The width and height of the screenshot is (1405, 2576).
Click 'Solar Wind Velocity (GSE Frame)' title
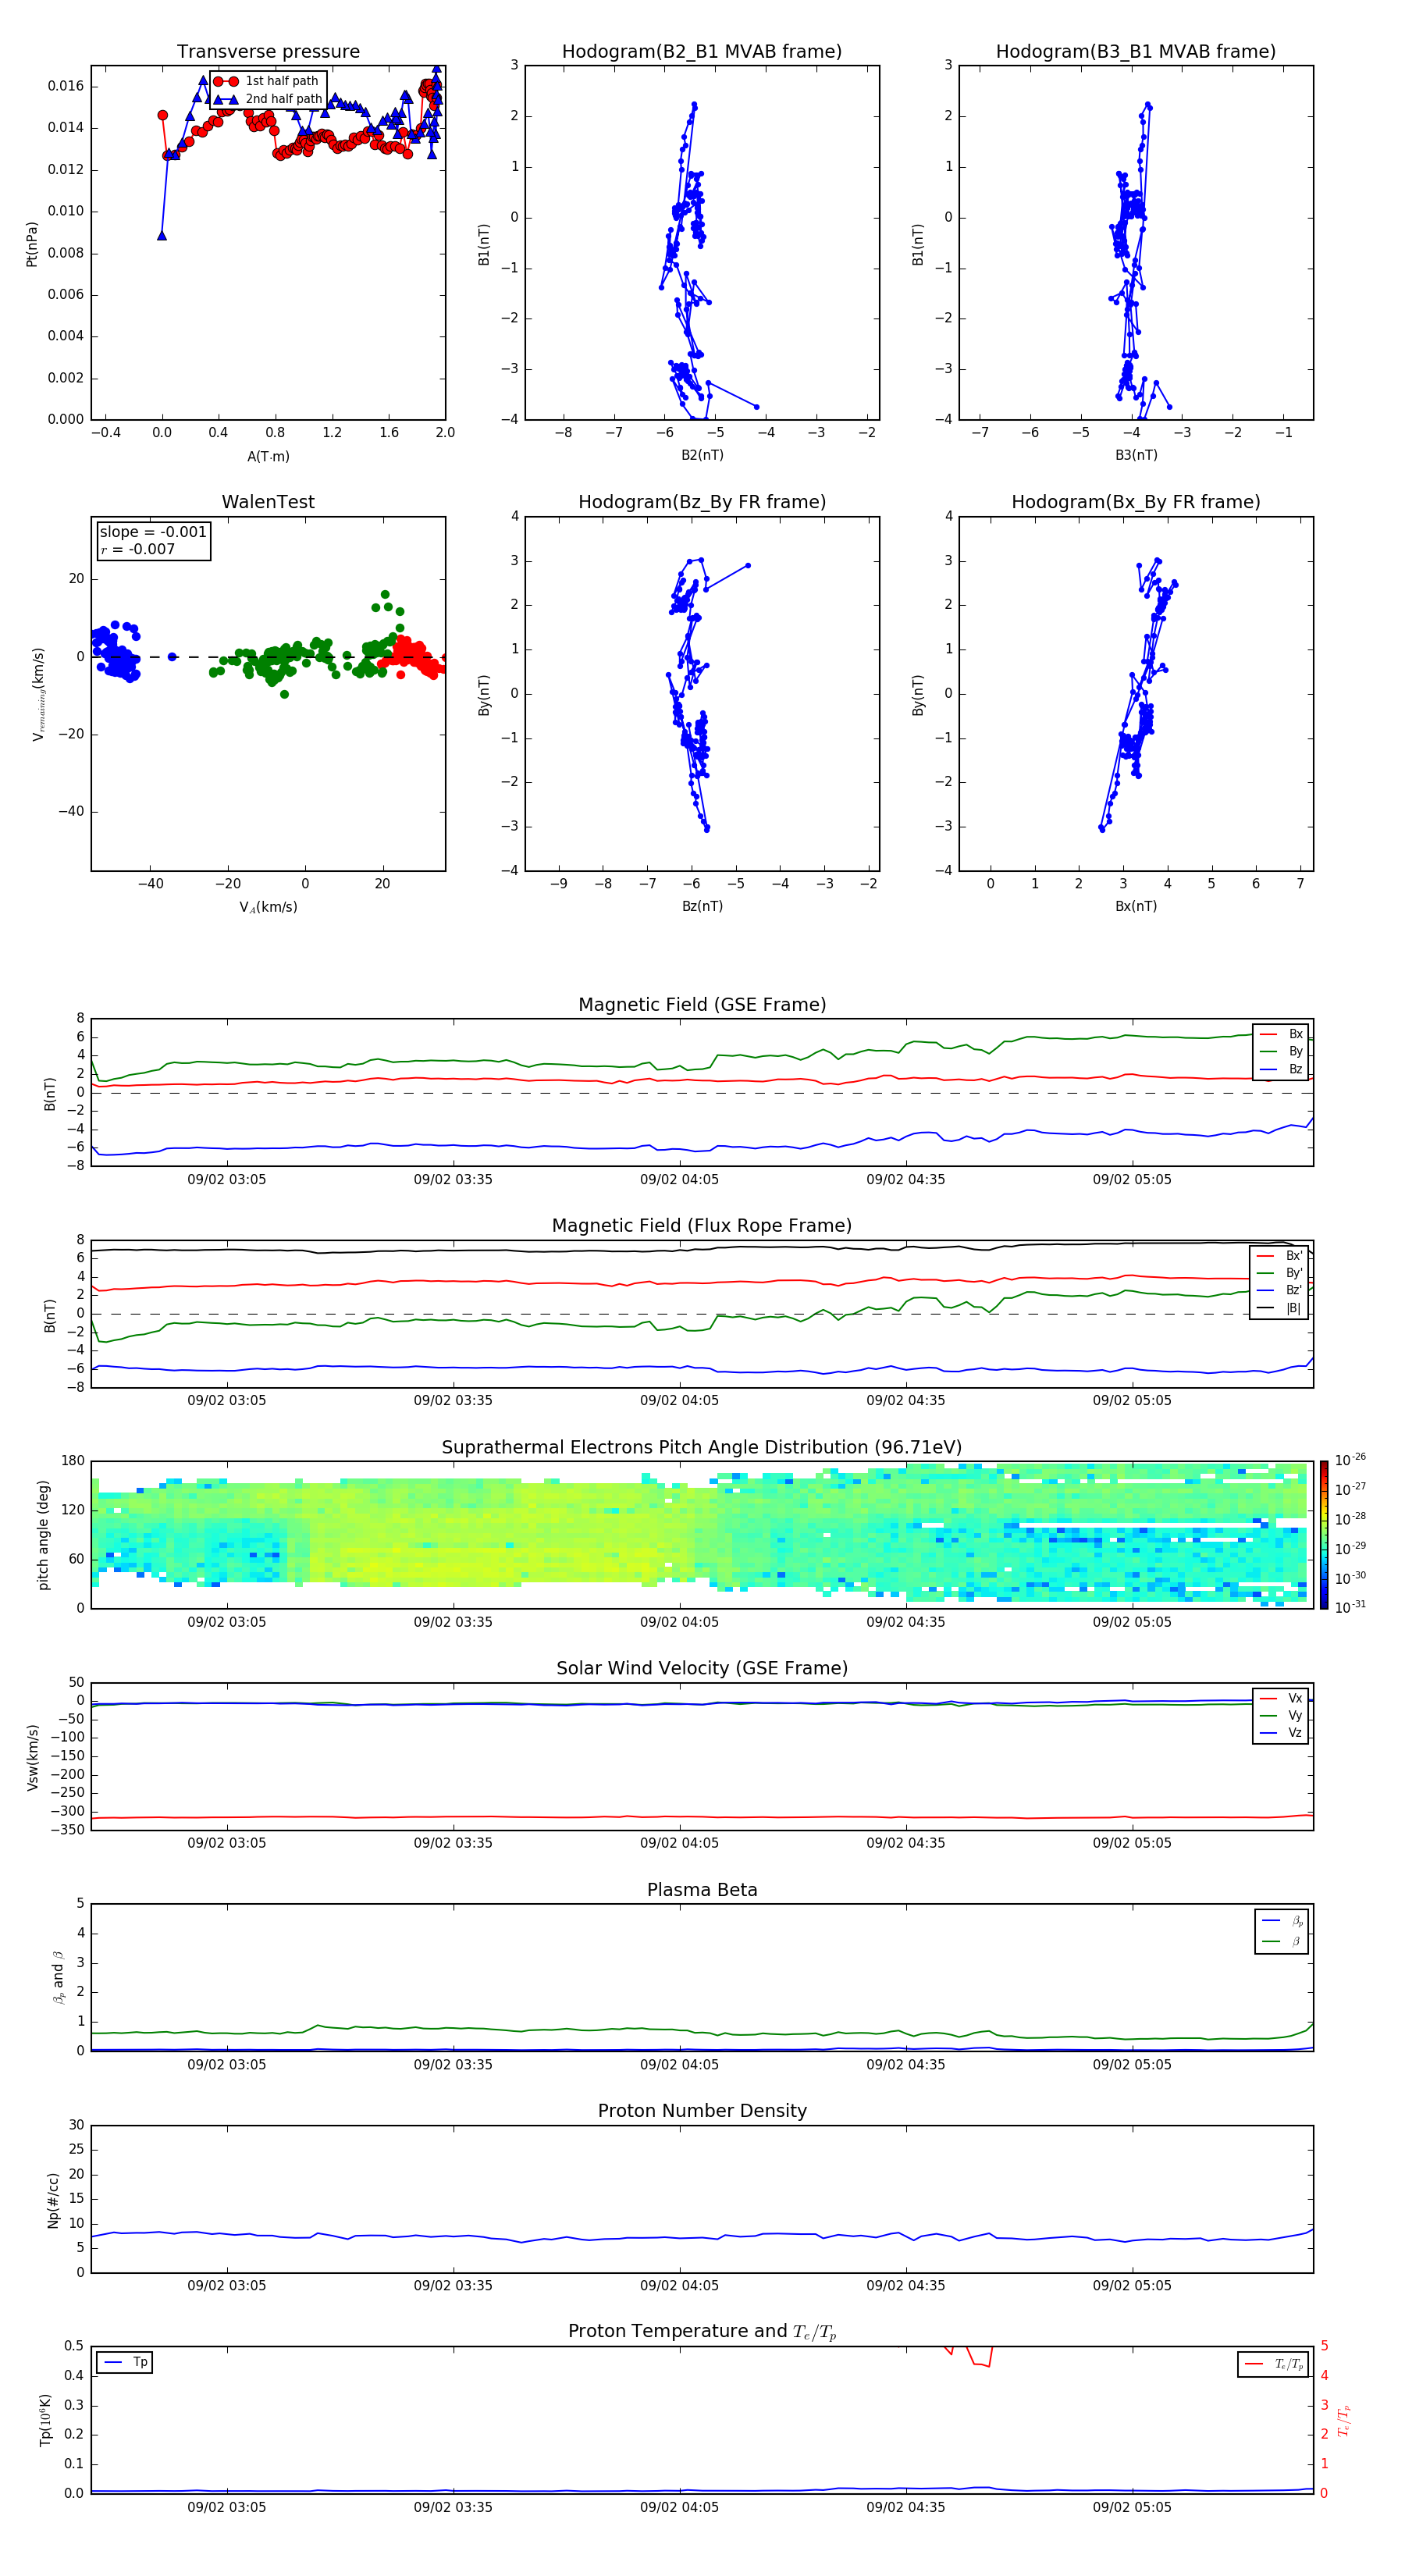[702, 1668]
